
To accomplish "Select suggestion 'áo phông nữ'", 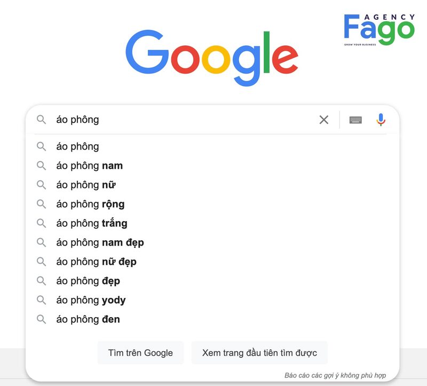I will (86, 185).
